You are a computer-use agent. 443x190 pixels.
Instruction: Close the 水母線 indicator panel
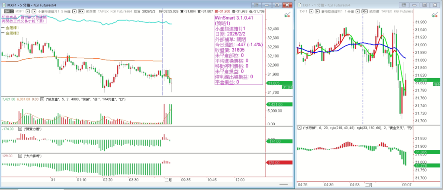(x=299, y=128)
